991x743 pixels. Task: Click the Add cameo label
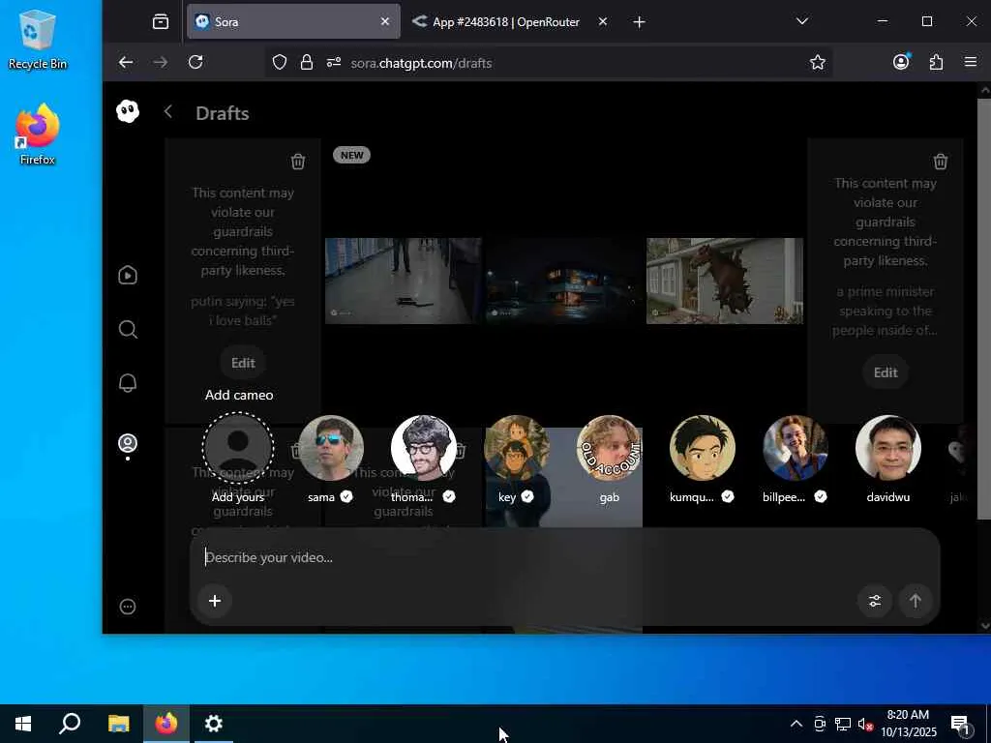pos(239,395)
